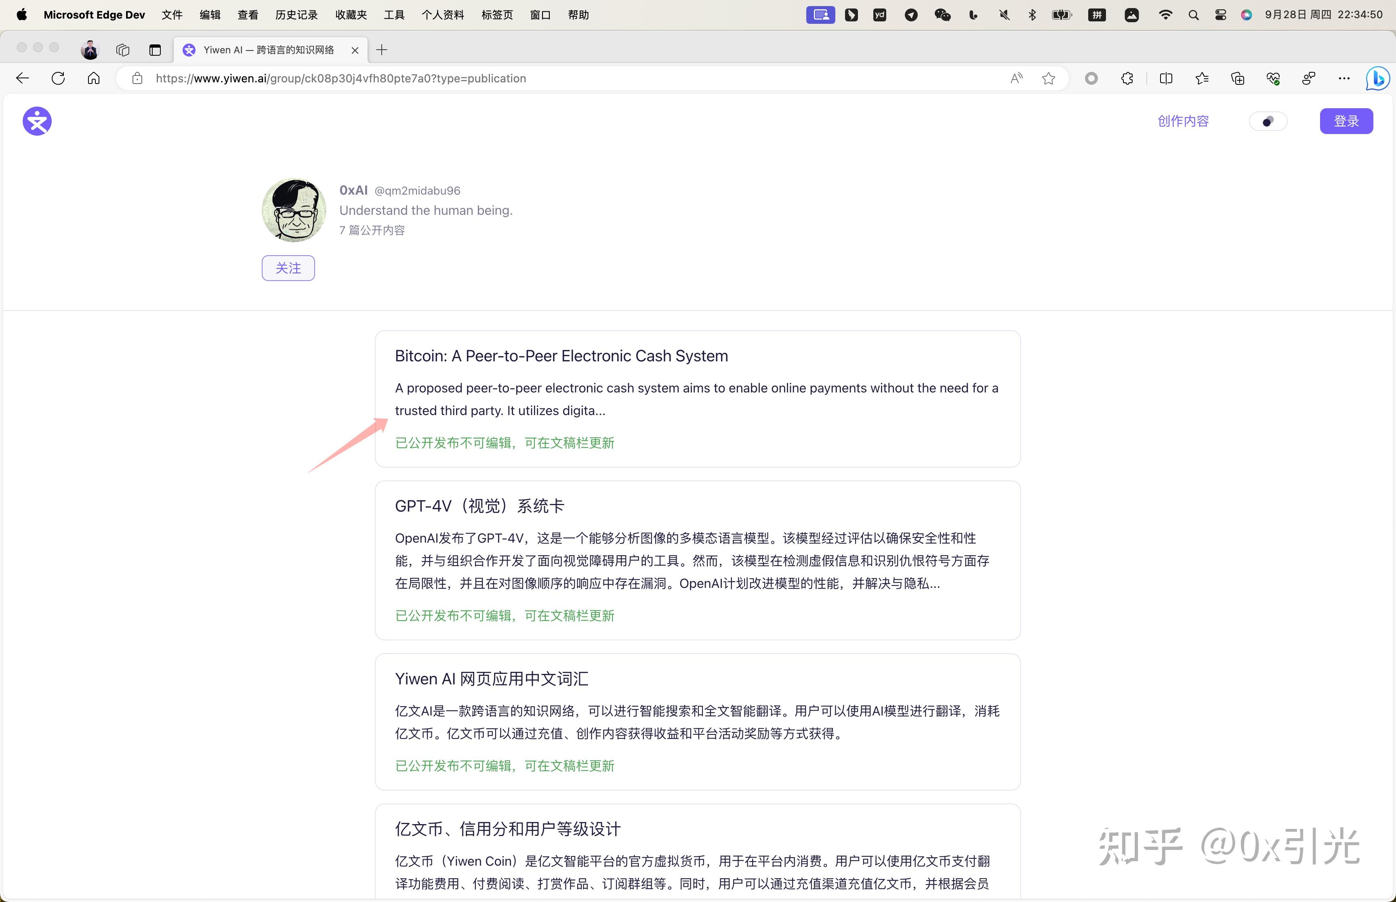
Task: Open the 工具 menu
Action: point(394,15)
